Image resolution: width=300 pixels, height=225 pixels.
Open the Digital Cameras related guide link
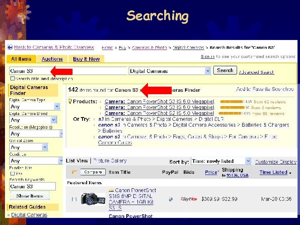(x=29, y=215)
